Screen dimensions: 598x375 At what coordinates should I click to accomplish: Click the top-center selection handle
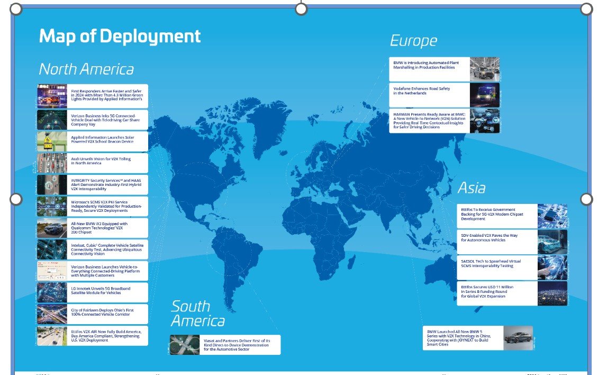[x=301, y=9]
